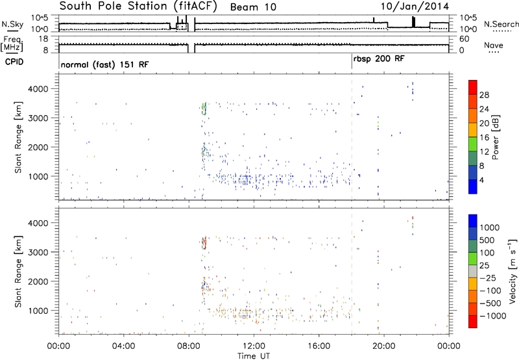Pick the red top segment of Power colorbar
The height and width of the screenshot is (360, 519).
coord(473,87)
